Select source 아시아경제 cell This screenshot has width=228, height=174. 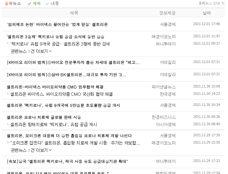166,125
